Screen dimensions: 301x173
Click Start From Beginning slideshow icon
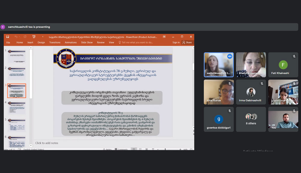click(x=34, y=37)
